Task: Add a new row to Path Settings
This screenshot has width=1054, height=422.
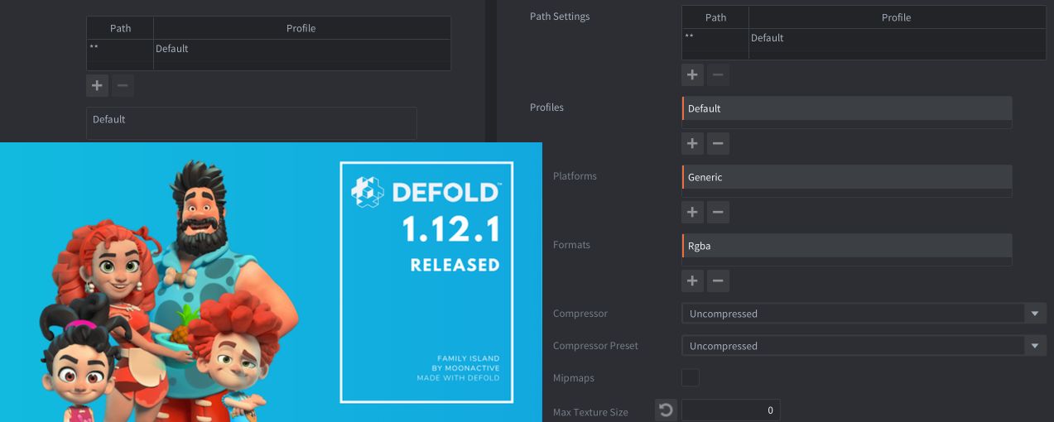Action: tap(692, 75)
